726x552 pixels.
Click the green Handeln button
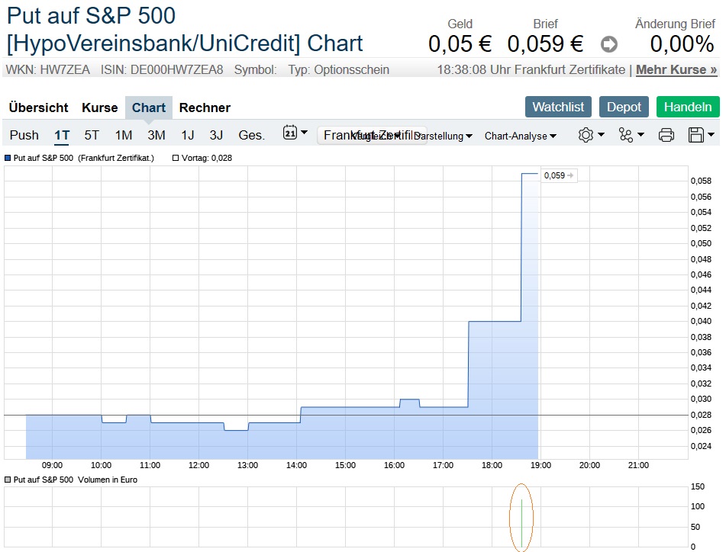click(x=688, y=107)
